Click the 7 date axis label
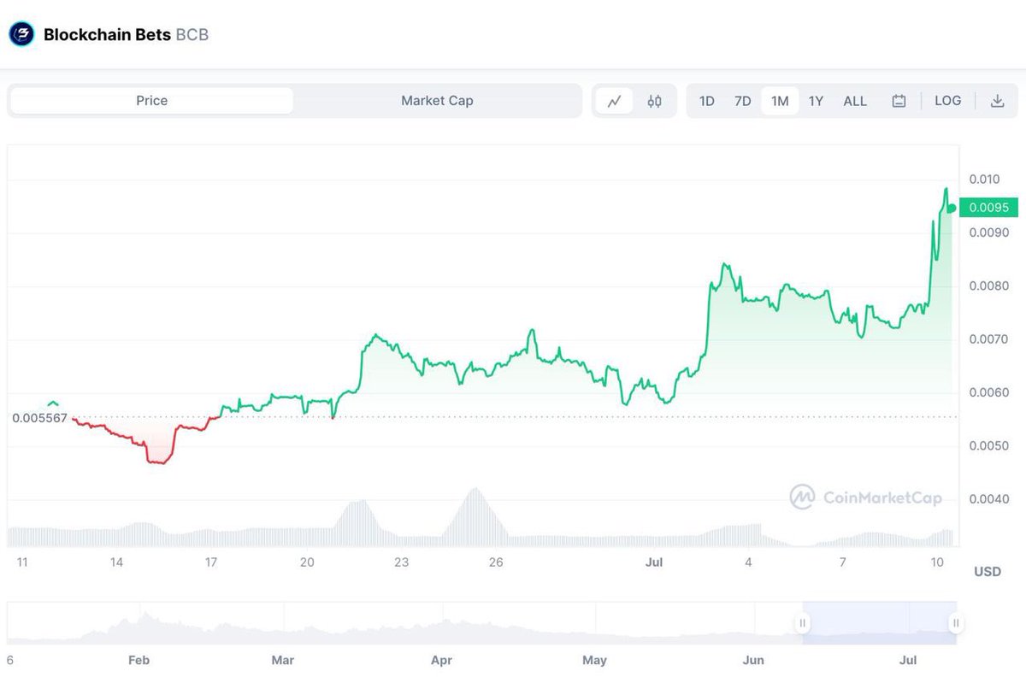Viewport: 1026px width, 677px height. (843, 562)
